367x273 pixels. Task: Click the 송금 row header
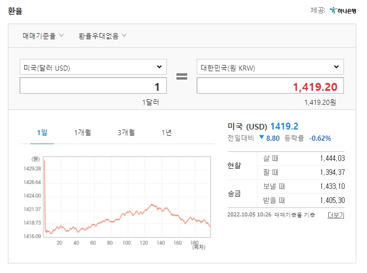[x=234, y=193]
